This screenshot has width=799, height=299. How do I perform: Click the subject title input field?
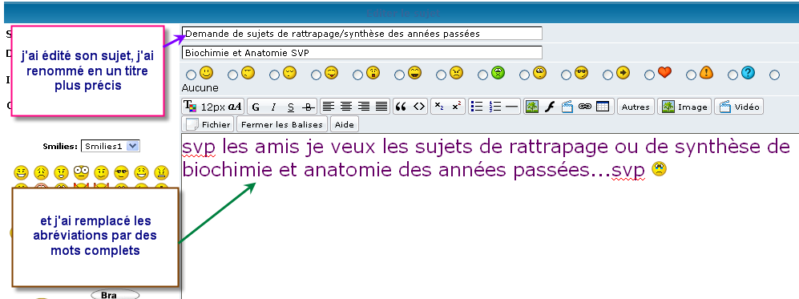361,34
